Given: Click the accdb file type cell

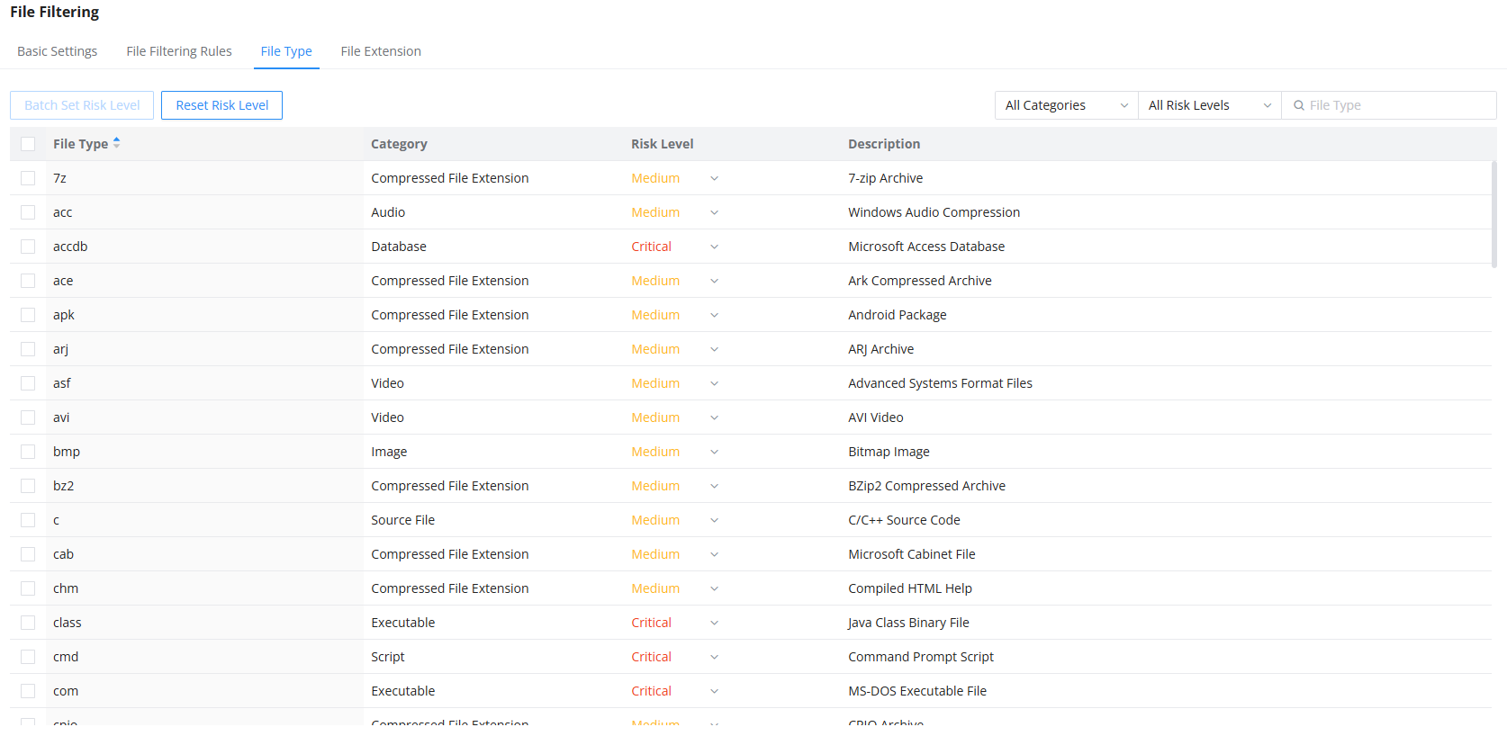Looking at the screenshot, I should point(70,247).
